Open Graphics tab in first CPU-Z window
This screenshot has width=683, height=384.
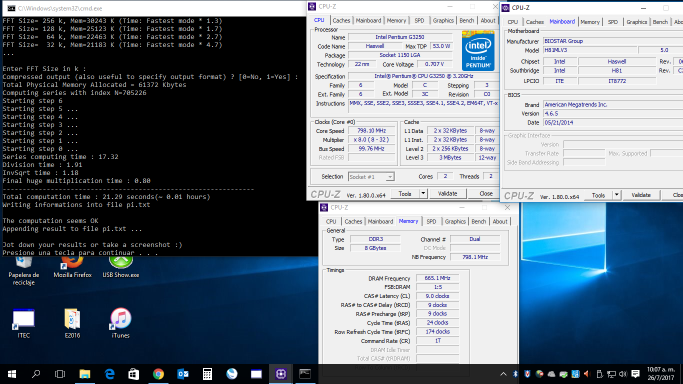click(443, 20)
